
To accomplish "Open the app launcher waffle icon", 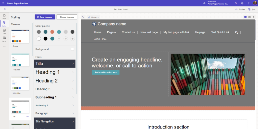I will [3, 3].
